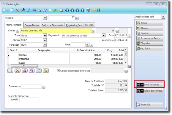
Task: Click the lookup icon after the client name field
Action: [x=94, y=31]
